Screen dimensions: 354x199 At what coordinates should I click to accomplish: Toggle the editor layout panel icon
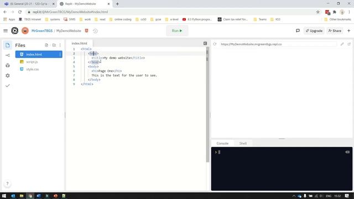coord(205,43)
